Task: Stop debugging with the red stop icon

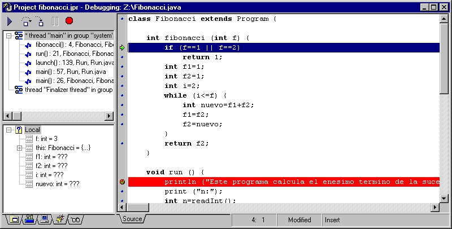Action: (x=69, y=21)
